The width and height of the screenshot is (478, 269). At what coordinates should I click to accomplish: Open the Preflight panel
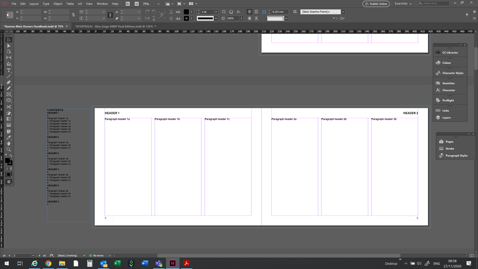tap(448, 101)
